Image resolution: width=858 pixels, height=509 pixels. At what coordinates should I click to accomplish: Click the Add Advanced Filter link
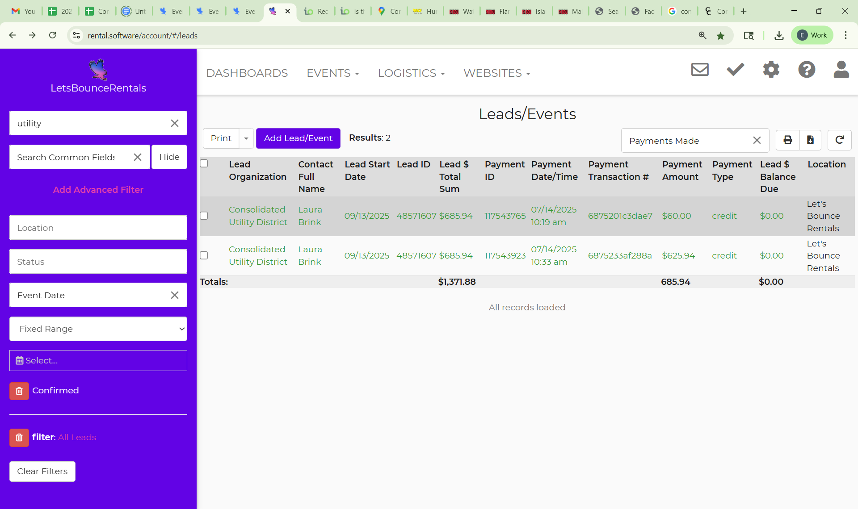(98, 190)
